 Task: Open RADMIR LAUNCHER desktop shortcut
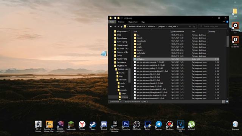60,127
